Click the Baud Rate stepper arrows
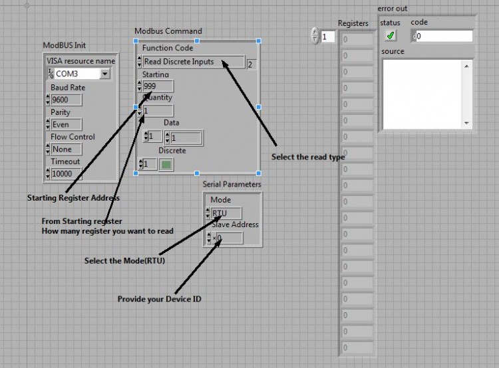499x368 pixels. click(x=48, y=100)
